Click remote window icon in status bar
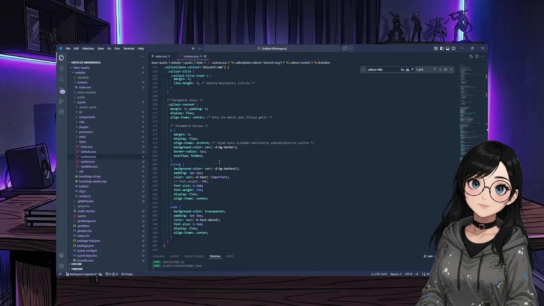 (x=60, y=274)
